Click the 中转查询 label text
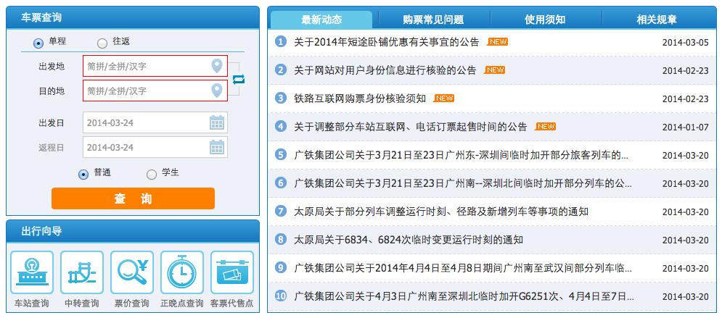The width and height of the screenshot is (722, 318). (x=82, y=304)
